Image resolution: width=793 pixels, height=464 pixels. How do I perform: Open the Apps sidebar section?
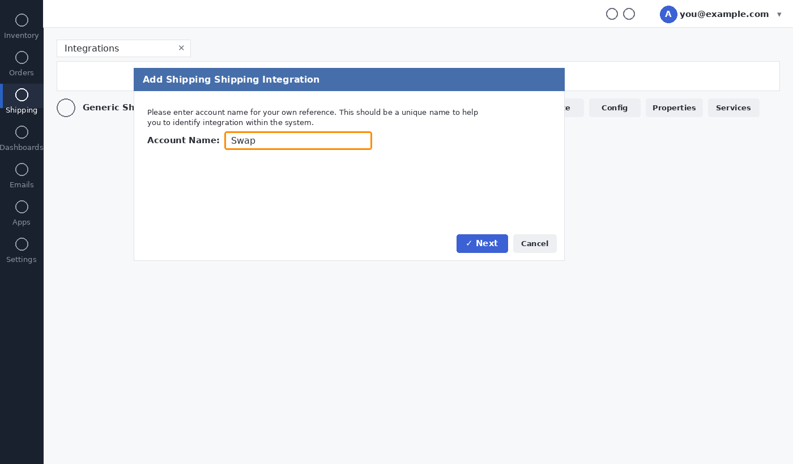pyautogui.click(x=22, y=214)
